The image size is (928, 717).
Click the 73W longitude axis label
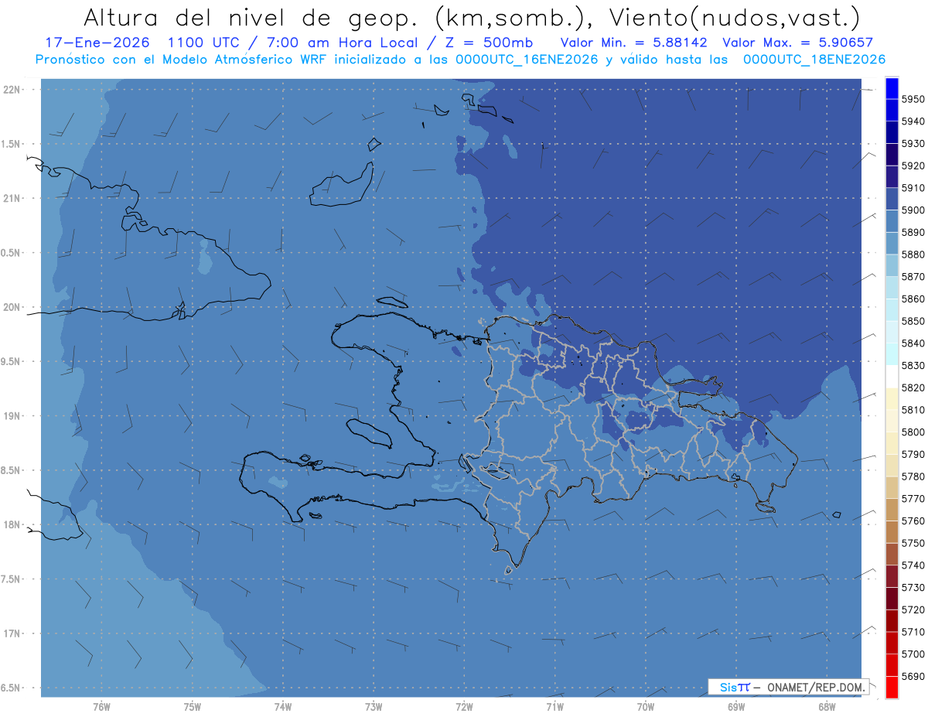pos(374,706)
